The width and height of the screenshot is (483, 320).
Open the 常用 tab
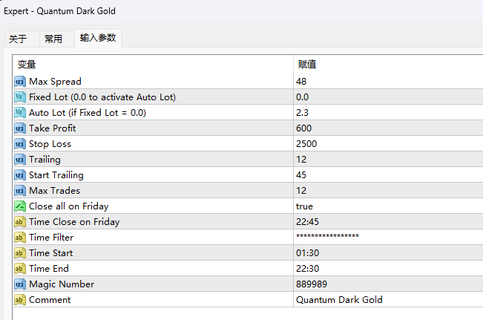[53, 39]
